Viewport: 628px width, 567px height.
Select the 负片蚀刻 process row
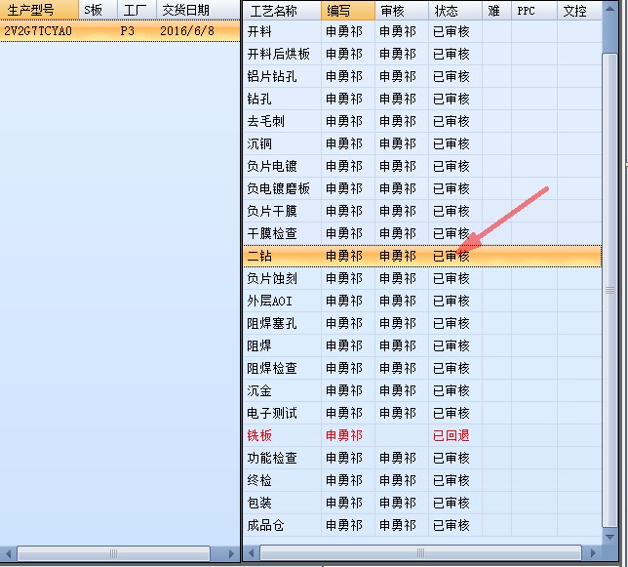(x=422, y=278)
